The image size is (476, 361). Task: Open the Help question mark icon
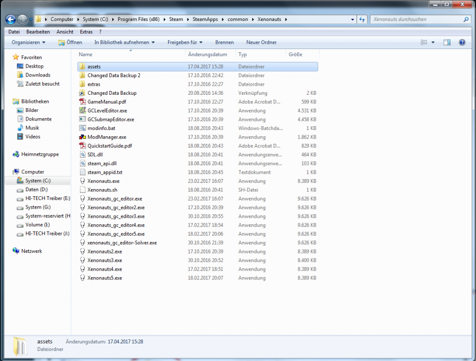click(462, 42)
